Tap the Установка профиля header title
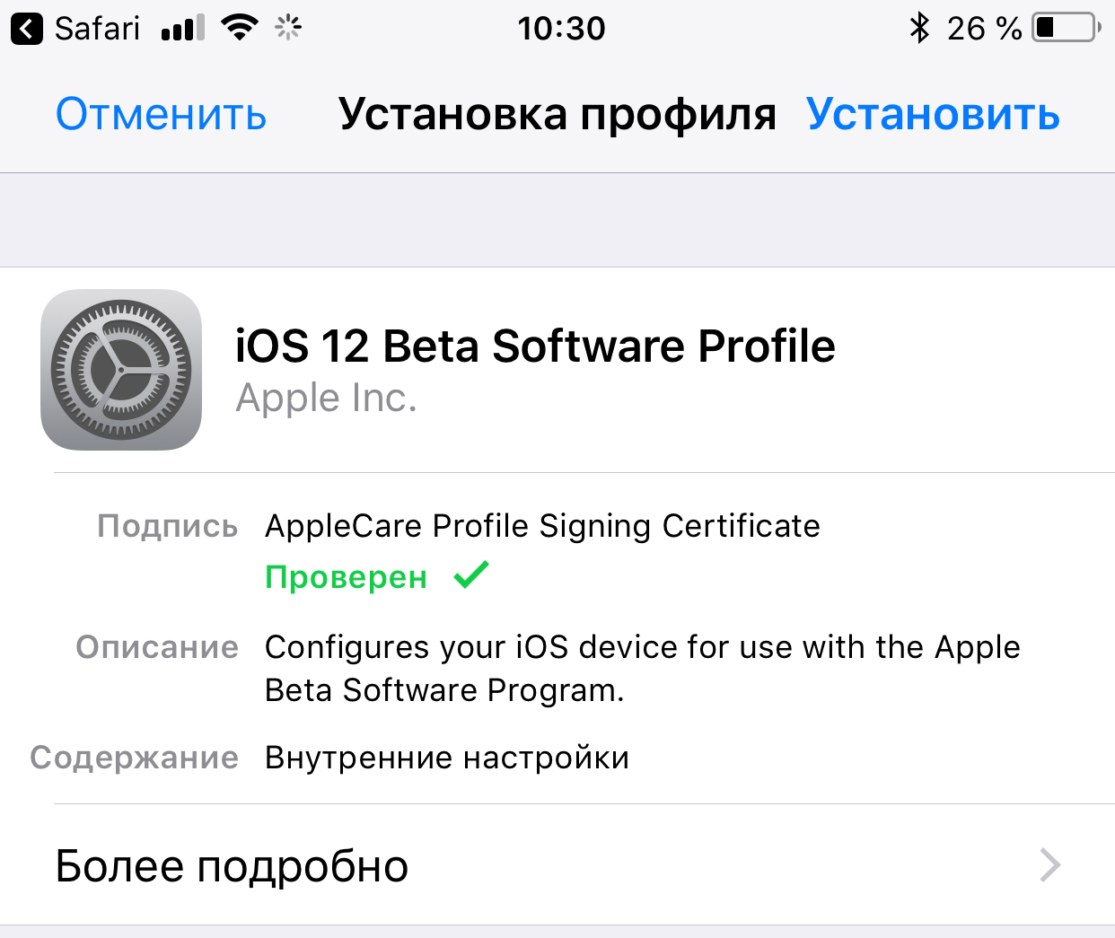The image size is (1115, 938). point(557,115)
